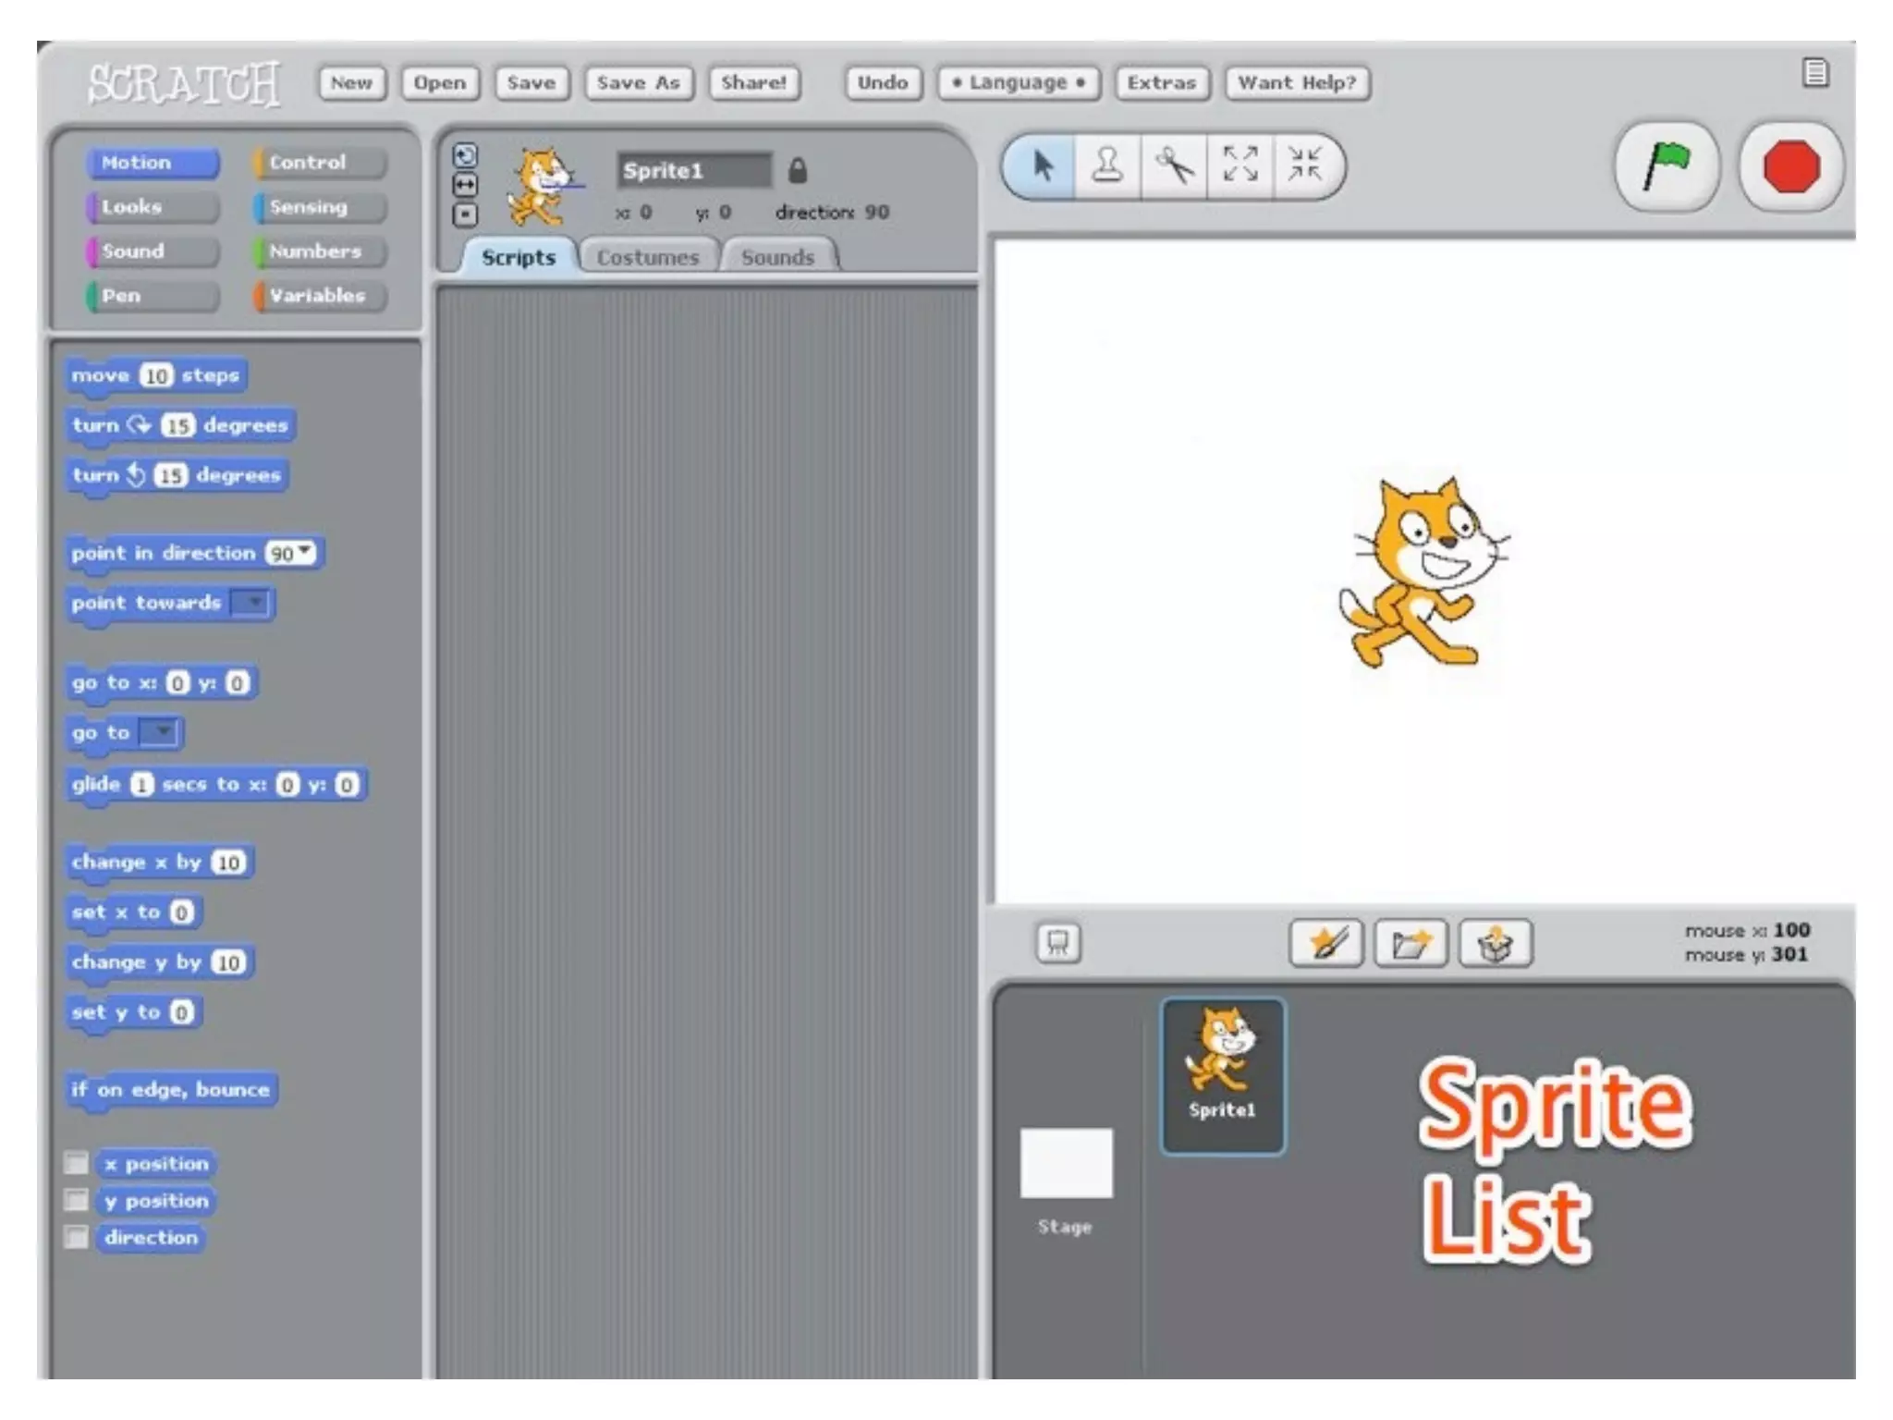
Task: Open the go to block dropdown
Action: (159, 732)
